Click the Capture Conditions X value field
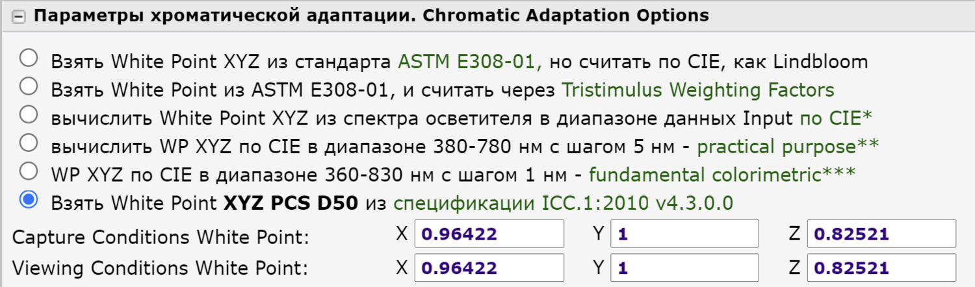This screenshot has width=975, height=287. click(x=489, y=234)
